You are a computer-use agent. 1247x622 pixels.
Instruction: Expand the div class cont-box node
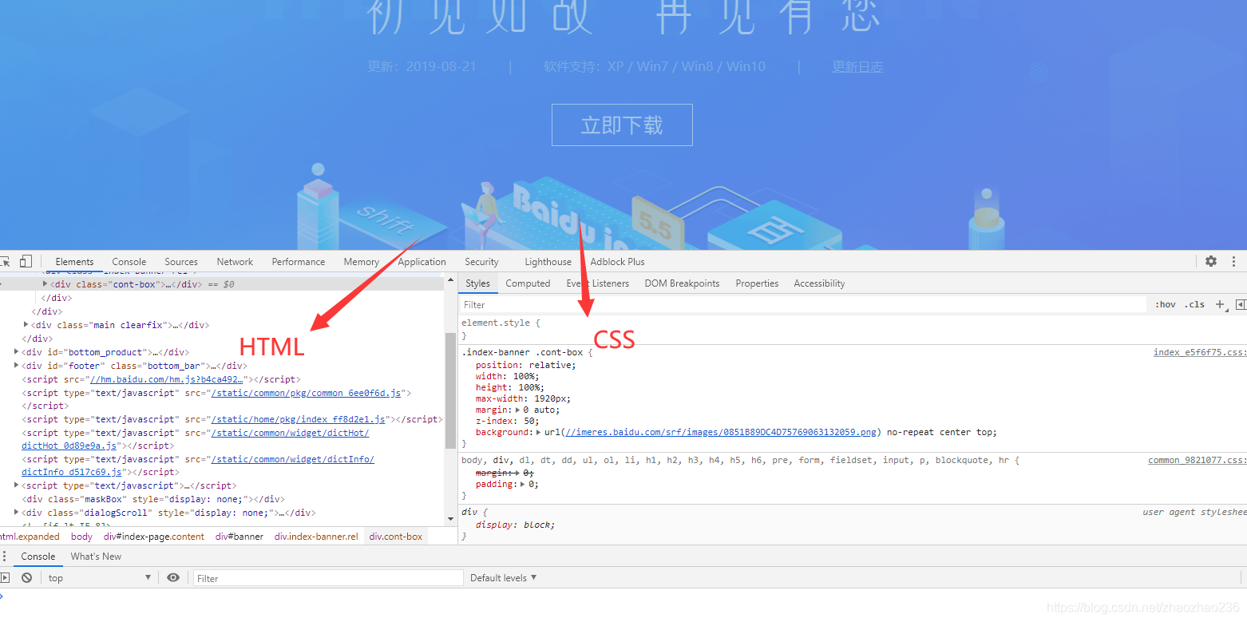point(46,283)
